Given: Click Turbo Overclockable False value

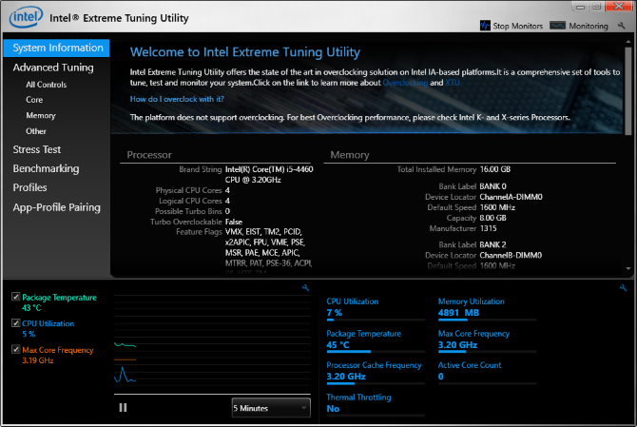Looking at the screenshot, I should (234, 222).
